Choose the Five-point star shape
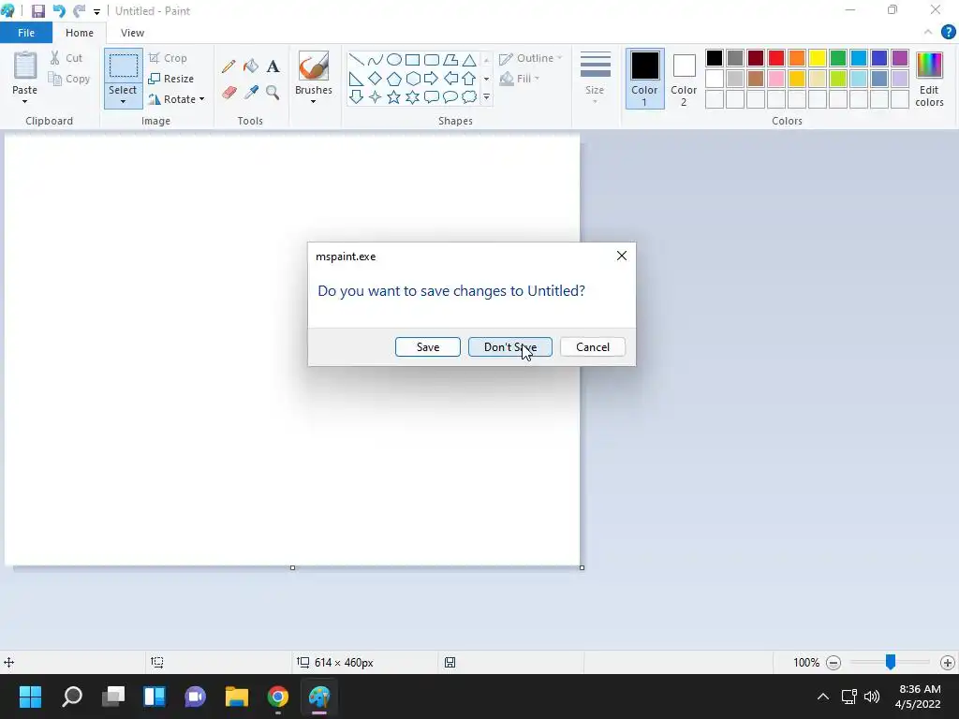 point(394,97)
